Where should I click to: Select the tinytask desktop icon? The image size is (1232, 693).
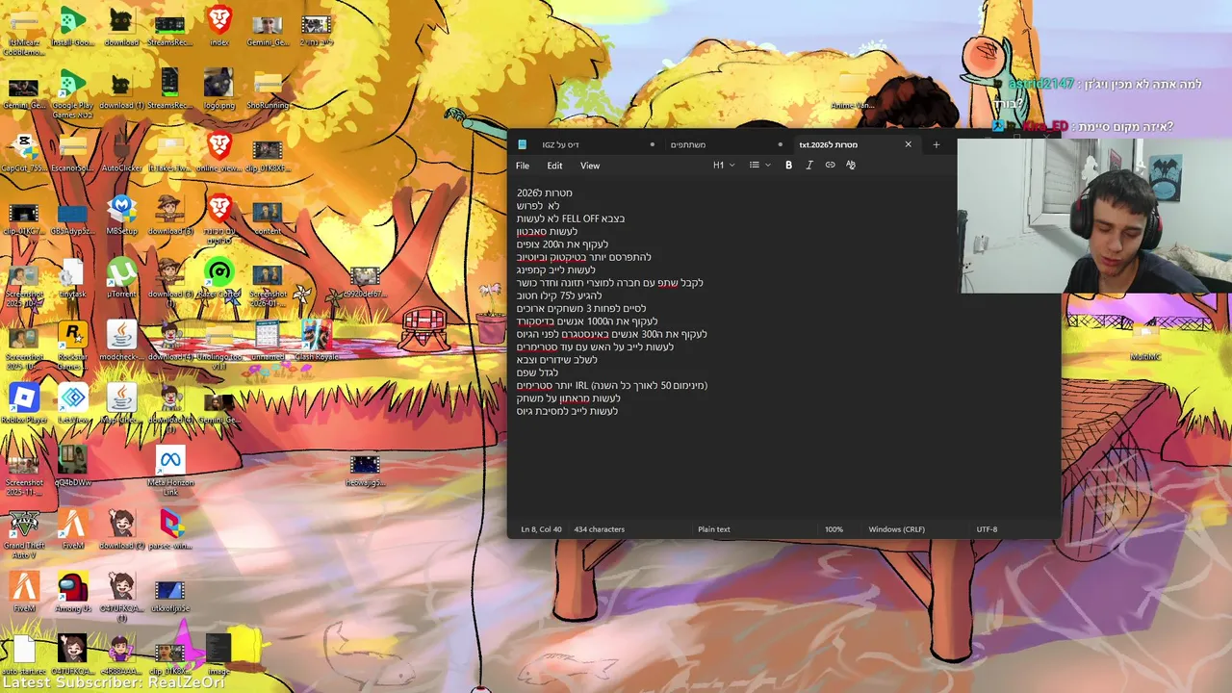coord(72,279)
